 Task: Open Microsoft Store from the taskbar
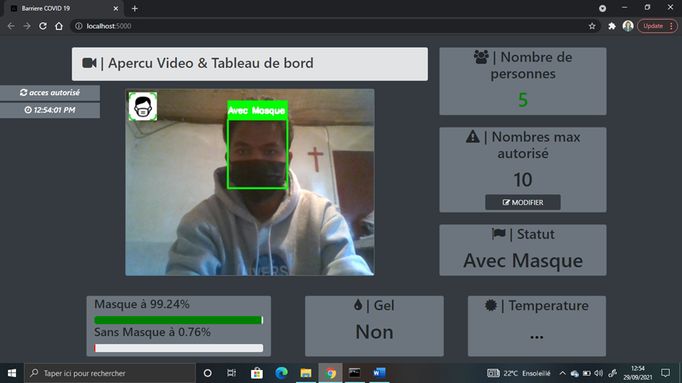click(x=257, y=373)
